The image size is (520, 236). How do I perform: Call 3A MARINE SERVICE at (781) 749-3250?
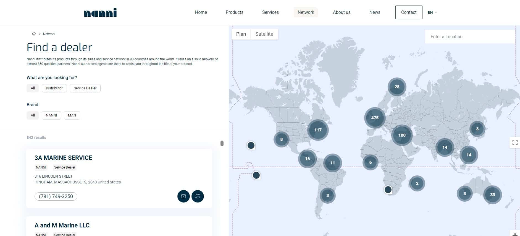tap(56, 196)
